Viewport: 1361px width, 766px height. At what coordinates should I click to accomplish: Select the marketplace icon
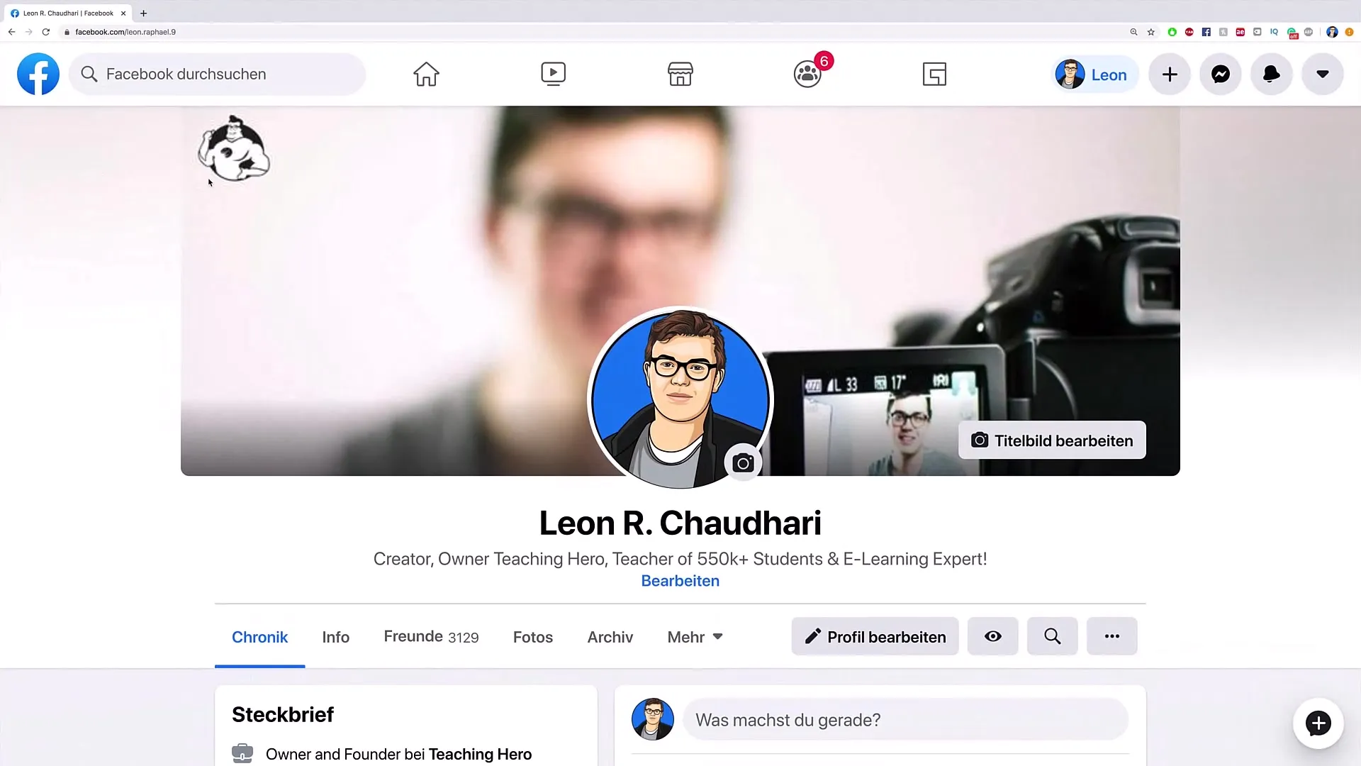point(680,74)
